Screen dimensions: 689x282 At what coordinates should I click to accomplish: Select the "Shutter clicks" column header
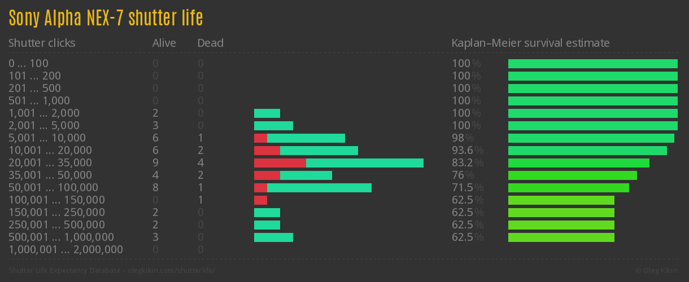click(x=42, y=43)
